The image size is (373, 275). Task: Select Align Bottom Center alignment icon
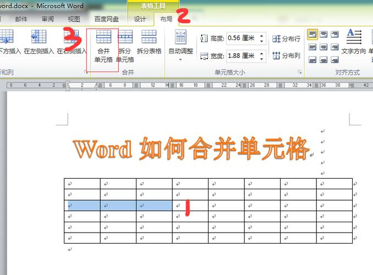point(323,59)
